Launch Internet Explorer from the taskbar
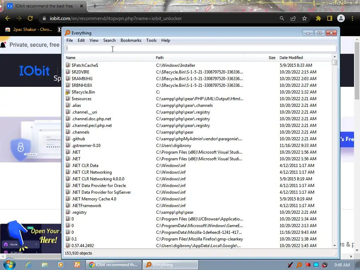Screen dimensions: 360x270 28,265
